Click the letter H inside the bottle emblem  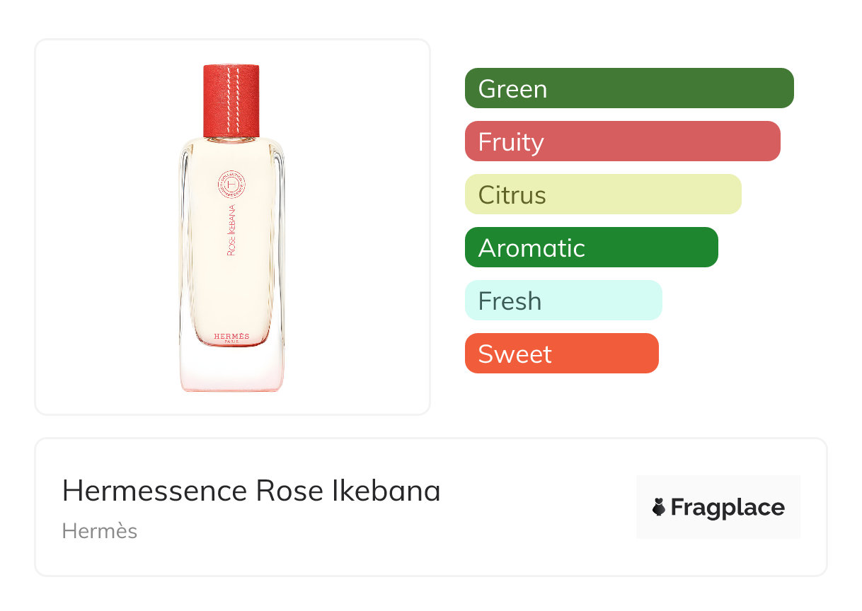tap(231, 185)
